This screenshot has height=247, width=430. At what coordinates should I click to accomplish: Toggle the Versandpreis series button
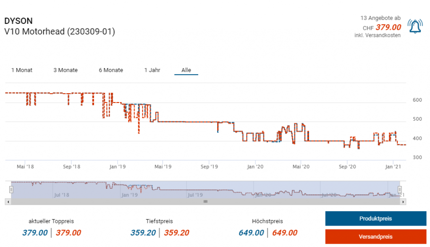375,236
